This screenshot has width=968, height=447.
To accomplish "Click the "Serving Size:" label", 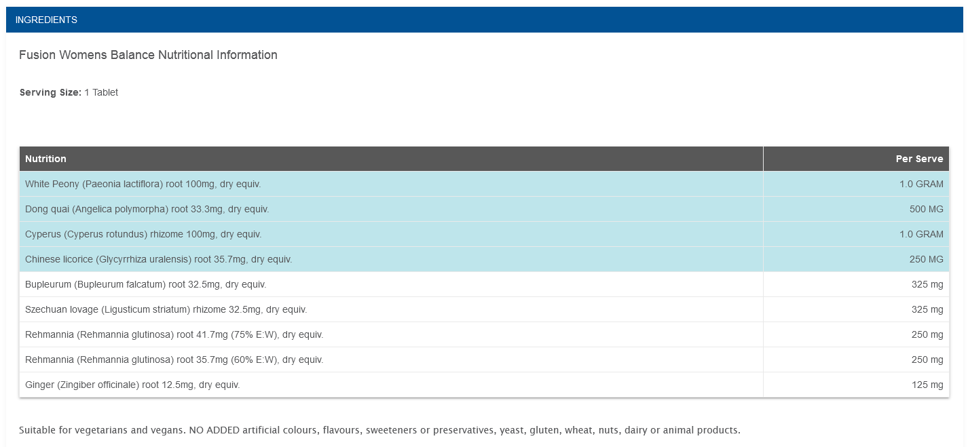I will point(50,92).
